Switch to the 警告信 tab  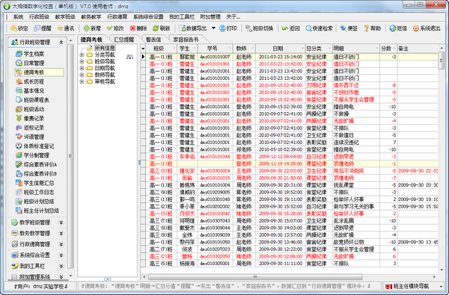coord(153,40)
